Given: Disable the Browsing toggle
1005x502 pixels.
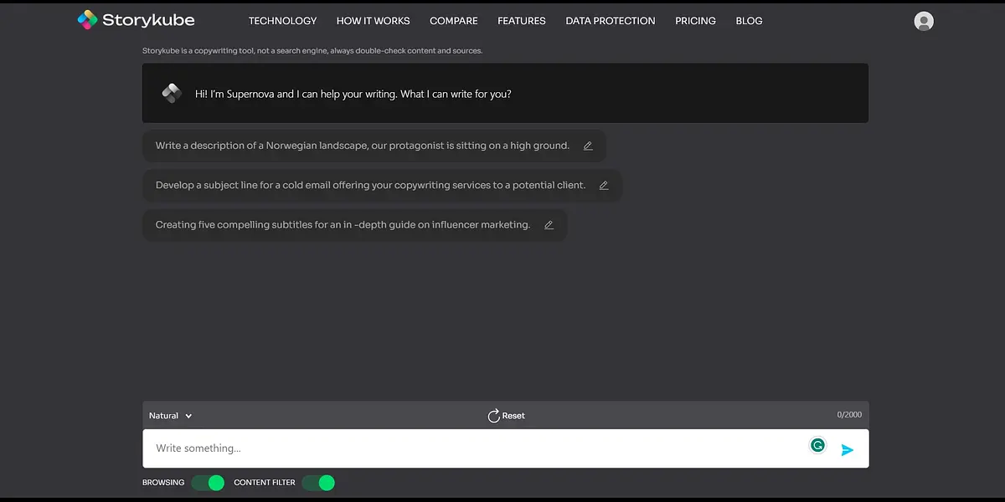Looking at the screenshot, I should tap(208, 483).
